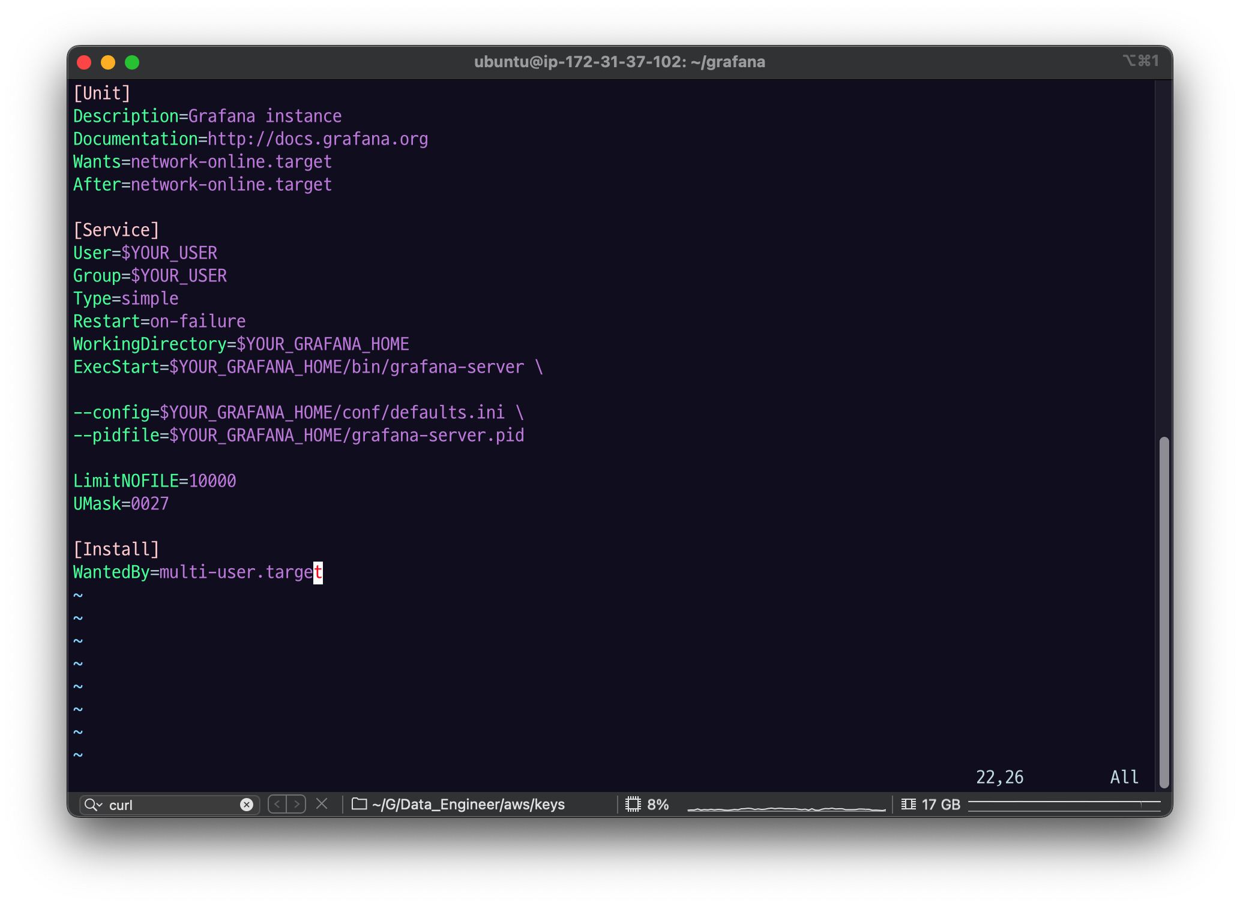
Task: Click the CPU chip icon
Action: (633, 804)
